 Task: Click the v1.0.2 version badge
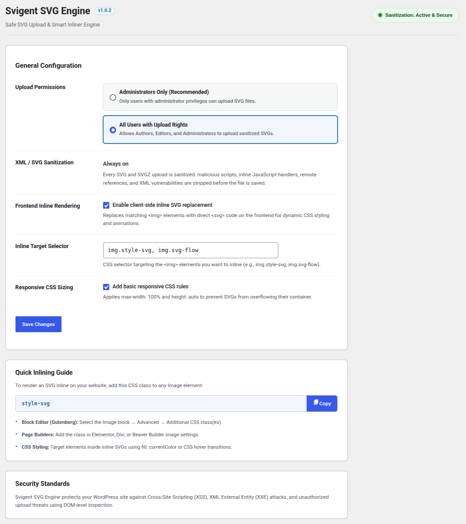click(x=104, y=11)
